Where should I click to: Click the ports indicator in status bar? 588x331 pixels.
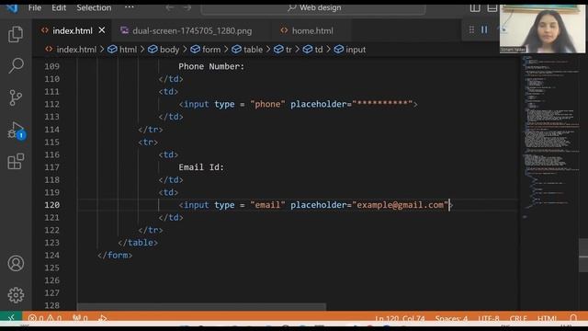pos(80,318)
